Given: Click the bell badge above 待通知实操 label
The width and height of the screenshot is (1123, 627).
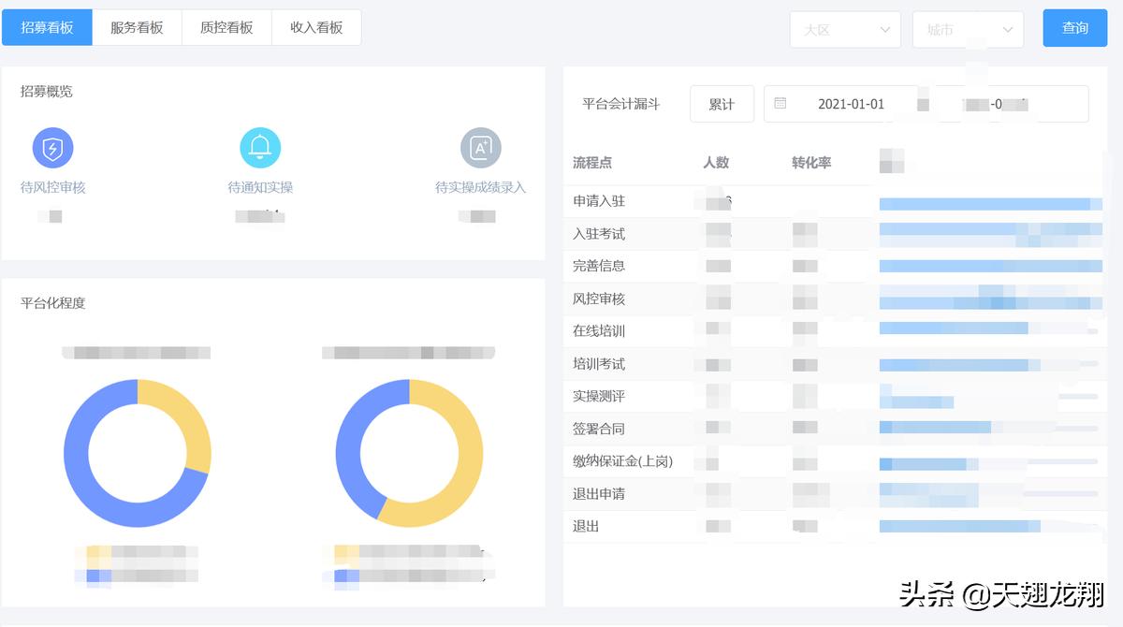Looking at the screenshot, I should (260, 147).
